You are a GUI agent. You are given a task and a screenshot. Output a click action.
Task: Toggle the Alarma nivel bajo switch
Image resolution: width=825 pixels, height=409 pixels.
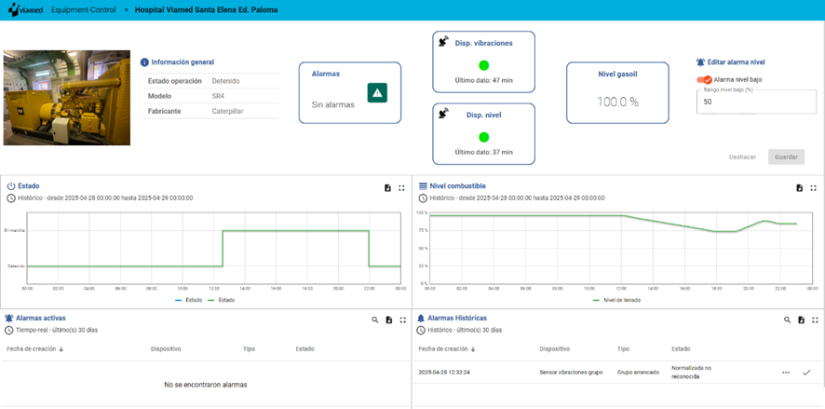705,80
